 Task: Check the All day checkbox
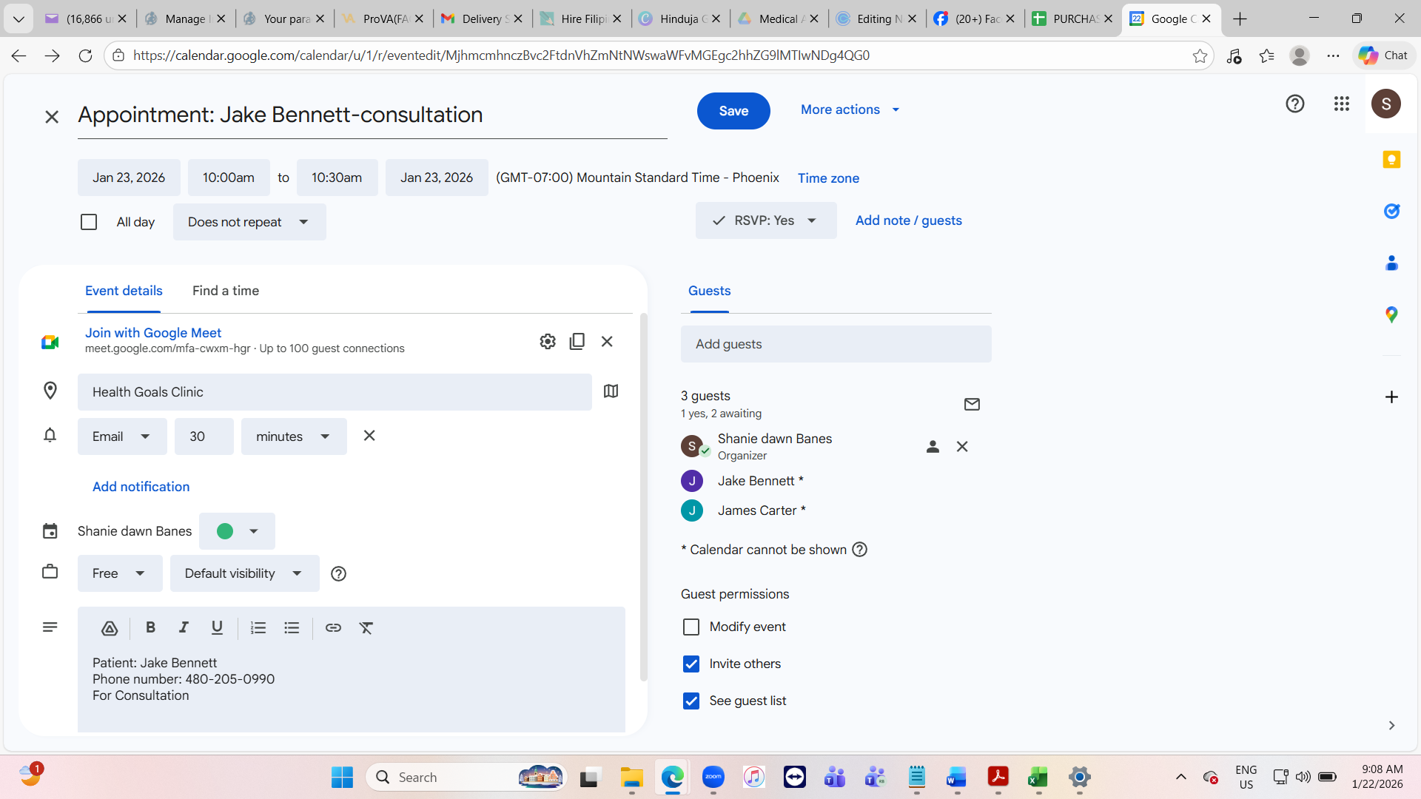point(89,222)
